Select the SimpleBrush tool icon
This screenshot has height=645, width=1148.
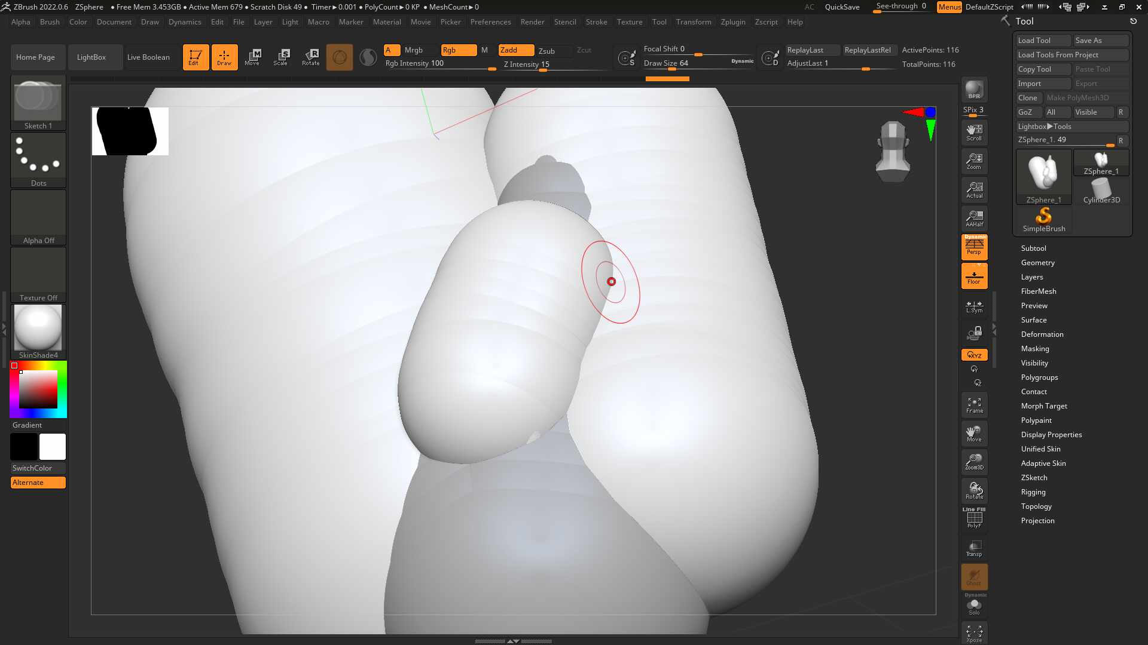(1043, 220)
